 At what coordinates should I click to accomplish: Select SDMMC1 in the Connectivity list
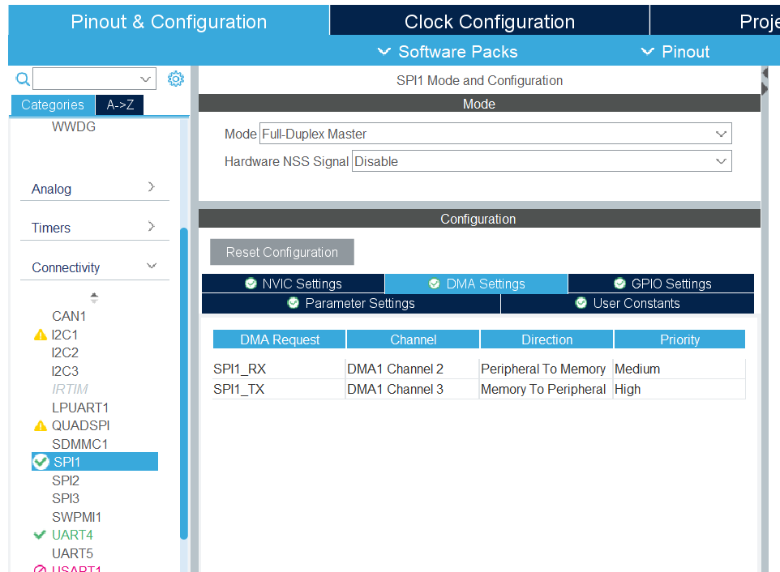click(79, 444)
